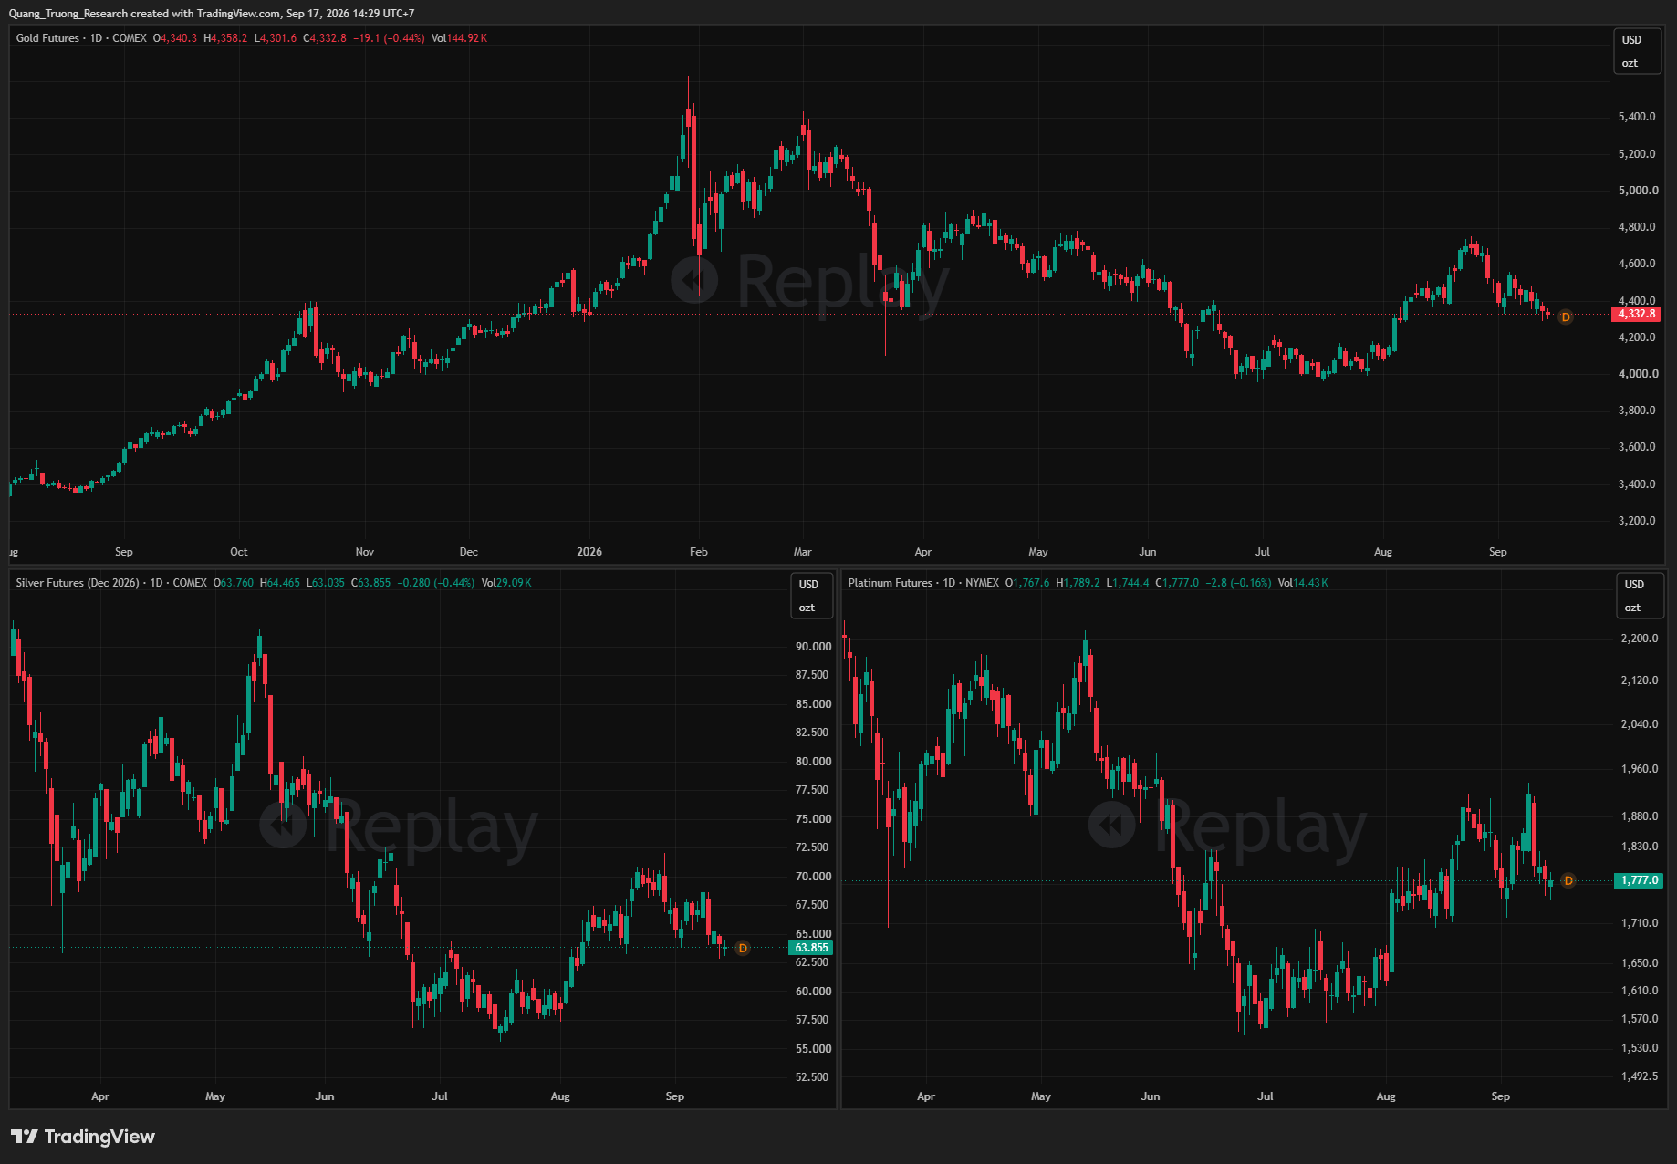Click the red 4,332.8 gold price label
This screenshot has width=1677, height=1164.
pos(1636,314)
